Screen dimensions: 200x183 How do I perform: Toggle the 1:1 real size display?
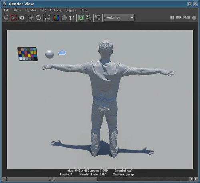(x=72, y=18)
